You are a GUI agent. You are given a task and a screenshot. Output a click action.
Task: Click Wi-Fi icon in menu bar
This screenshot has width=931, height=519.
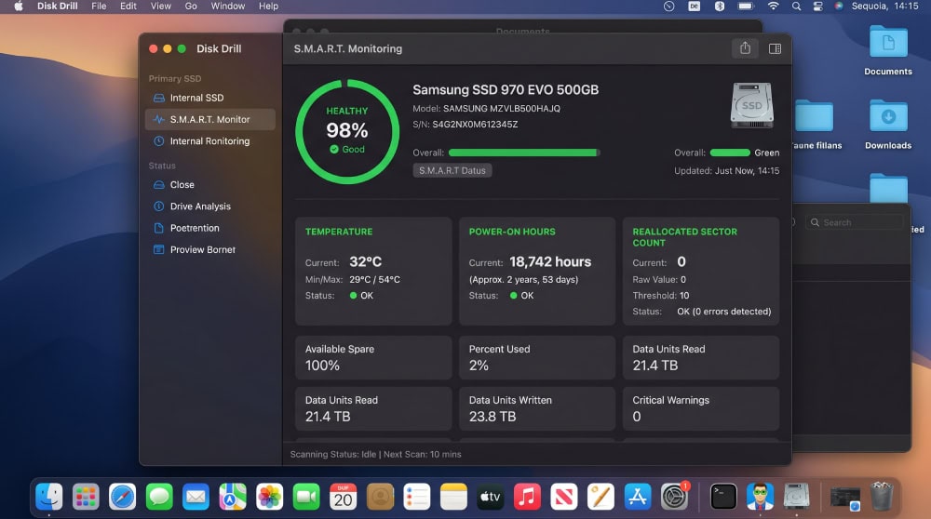click(x=773, y=7)
